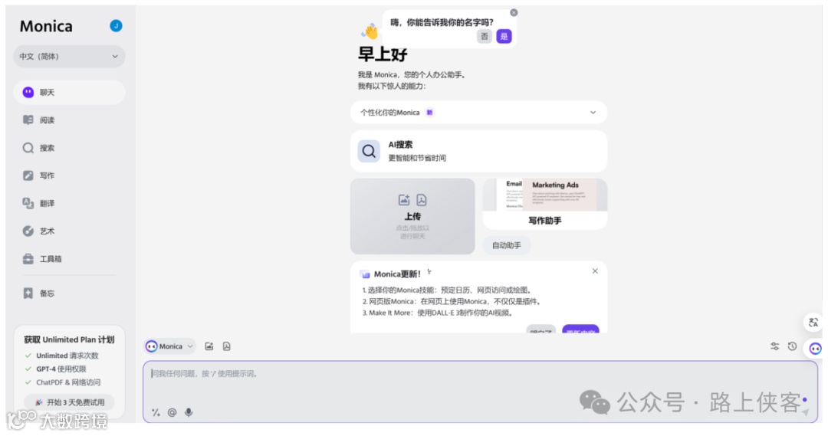The height and width of the screenshot is (436, 828).
Task: Click the upload image icon above input
Action: [x=209, y=346]
